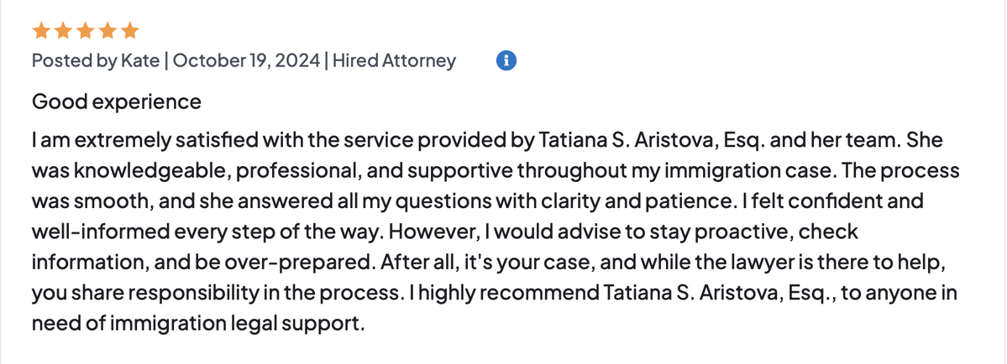Click the first orange rating star
This screenshot has width=1007, height=364.
[x=40, y=32]
